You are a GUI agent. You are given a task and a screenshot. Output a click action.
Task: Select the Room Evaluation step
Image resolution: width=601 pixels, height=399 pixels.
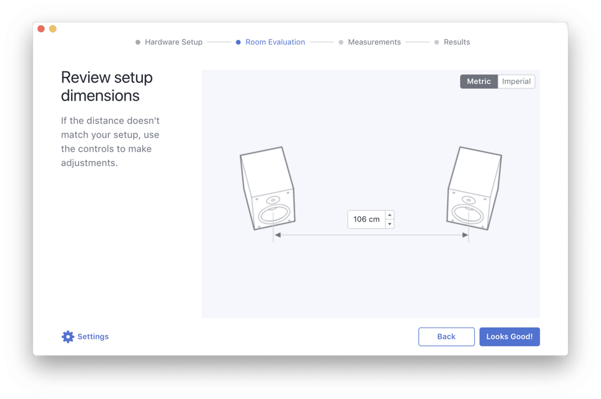click(270, 42)
